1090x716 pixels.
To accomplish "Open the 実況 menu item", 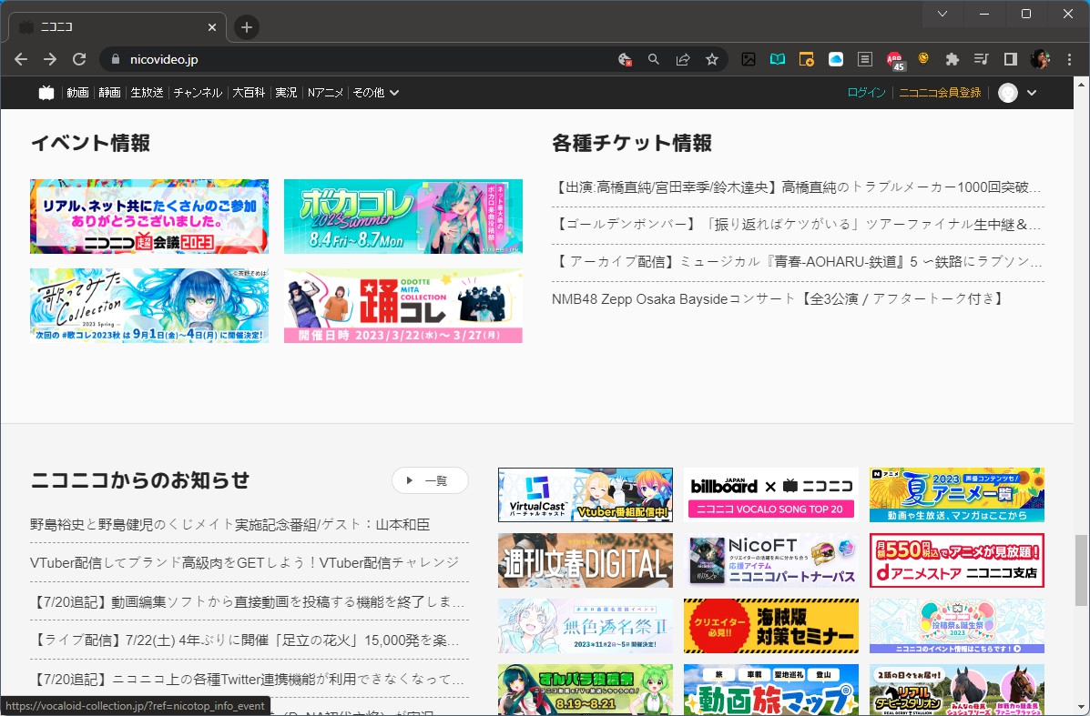I will [x=286, y=93].
